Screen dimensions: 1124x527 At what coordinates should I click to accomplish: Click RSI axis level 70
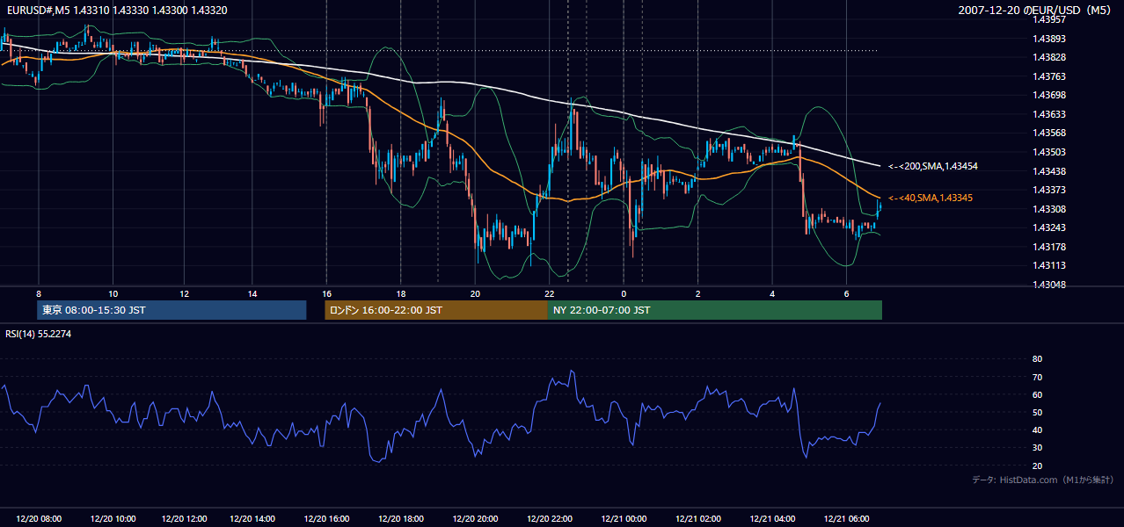click(1037, 377)
